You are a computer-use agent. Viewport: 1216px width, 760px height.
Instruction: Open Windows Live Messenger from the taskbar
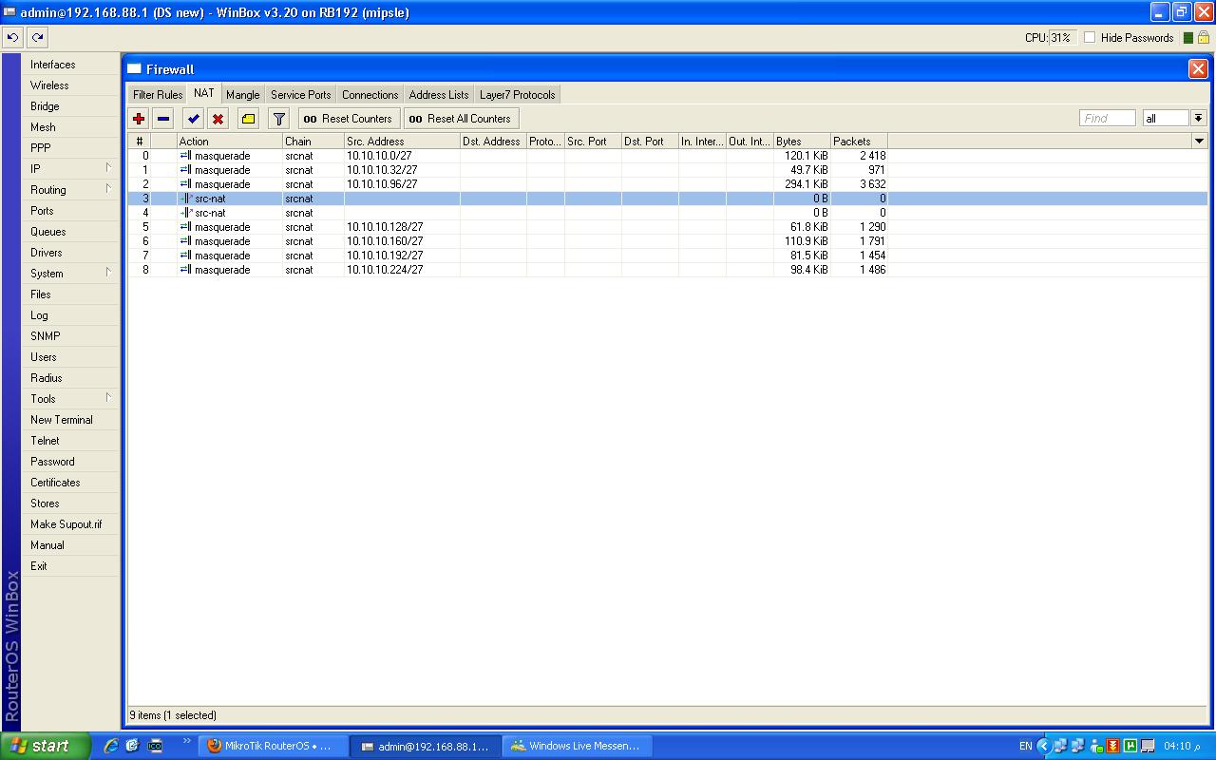(x=577, y=746)
